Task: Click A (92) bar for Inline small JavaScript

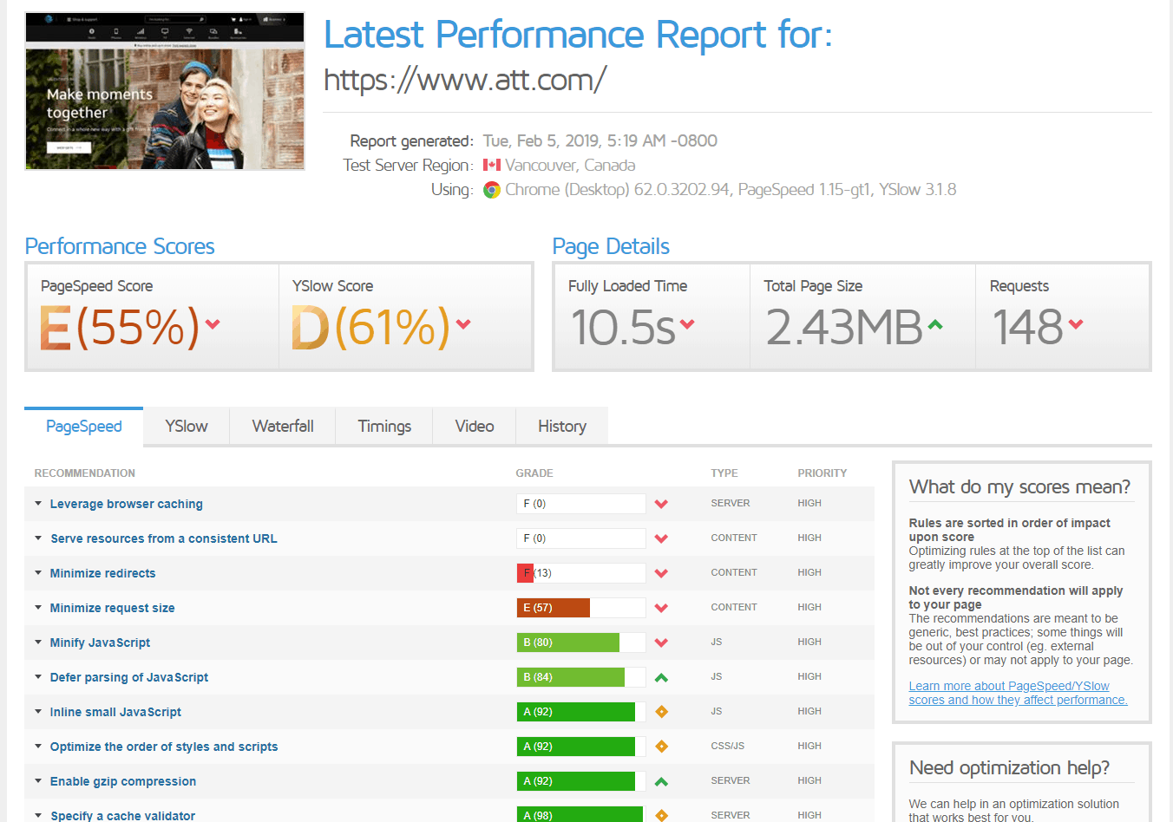Action: tap(581, 712)
